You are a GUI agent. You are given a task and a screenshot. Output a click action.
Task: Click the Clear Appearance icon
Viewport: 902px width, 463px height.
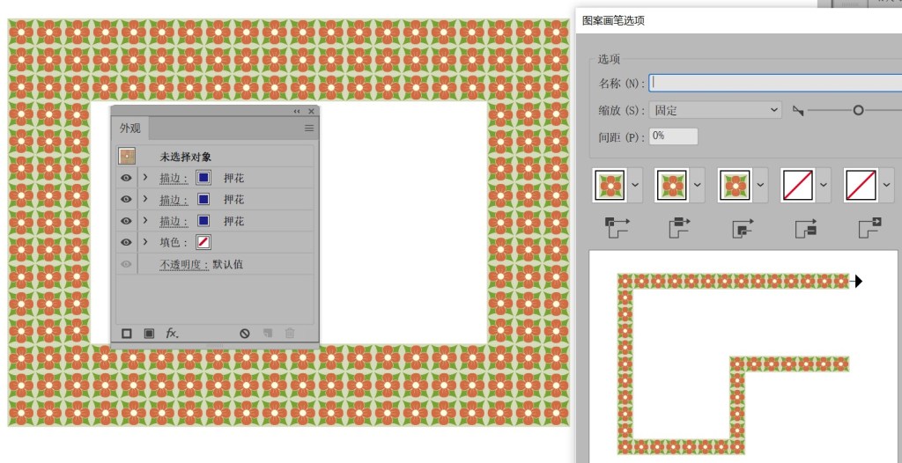(x=245, y=334)
